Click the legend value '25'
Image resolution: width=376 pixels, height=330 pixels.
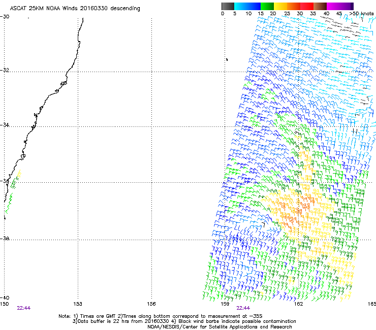tap(287, 14)
